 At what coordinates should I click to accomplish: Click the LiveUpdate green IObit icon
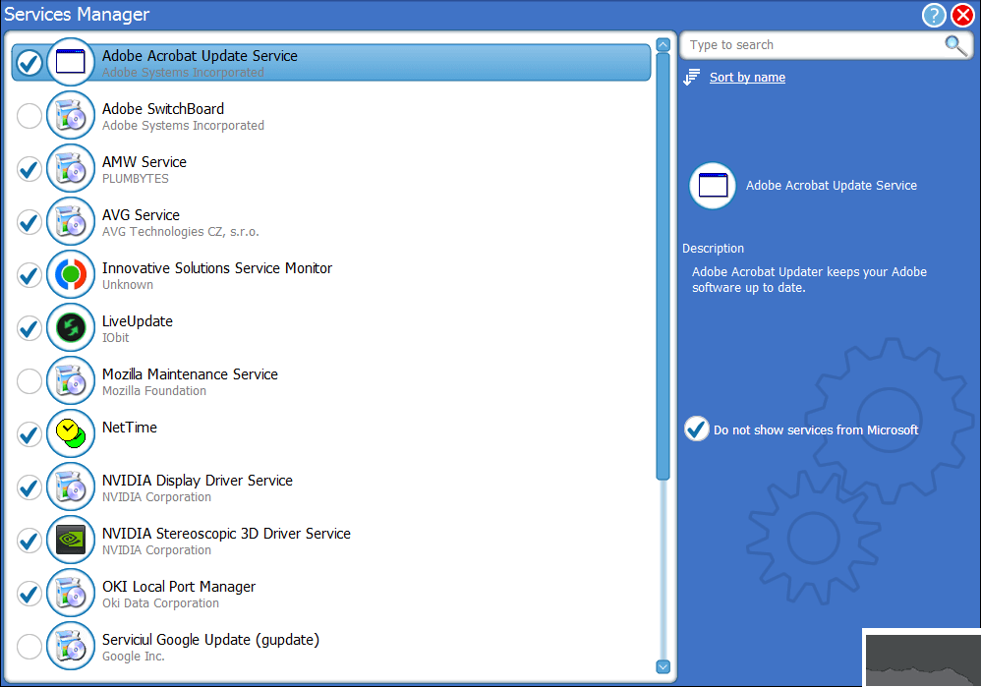point(70,327)
